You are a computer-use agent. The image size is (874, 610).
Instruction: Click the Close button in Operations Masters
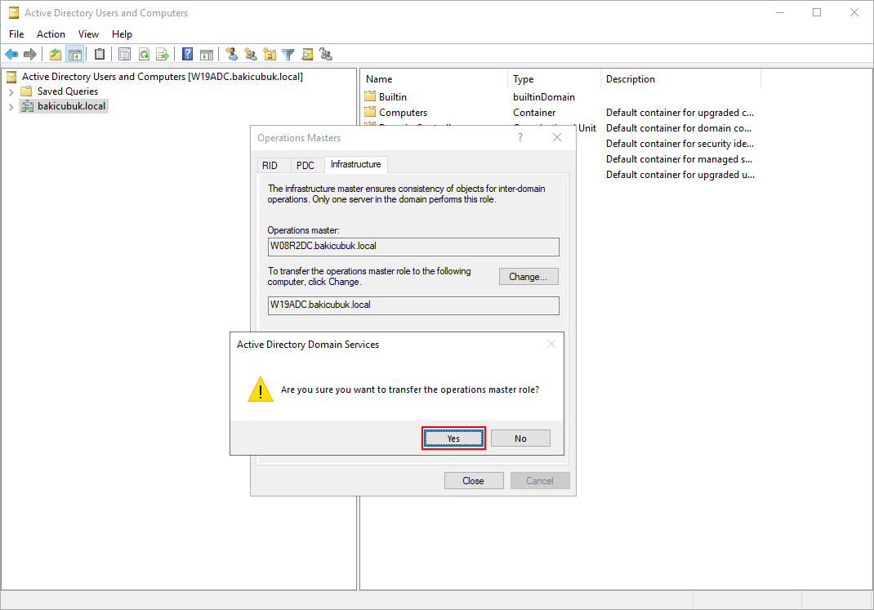[x=473, y=481]
